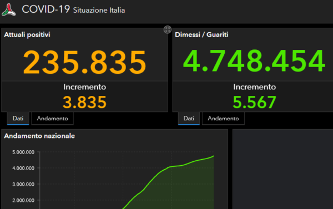This screenshot has width=333, height=209.
Task: Click the Italian tricolor logo icon
Action: coord(9,9)
